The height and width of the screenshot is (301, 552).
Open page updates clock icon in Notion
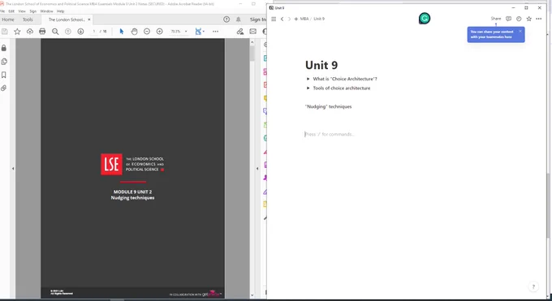(x=519, y=19)
